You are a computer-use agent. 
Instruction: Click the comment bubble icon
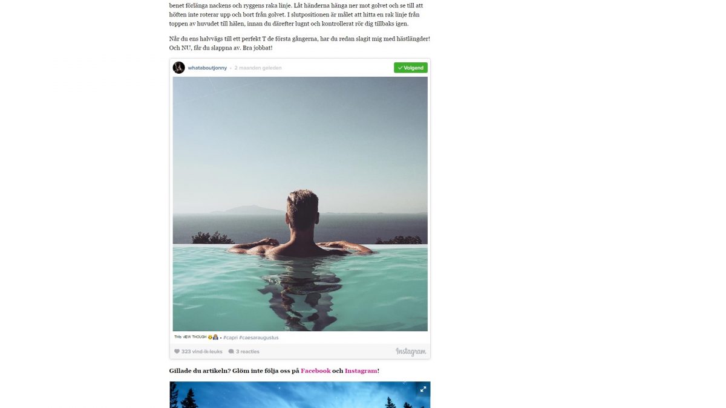click(231, 351)
